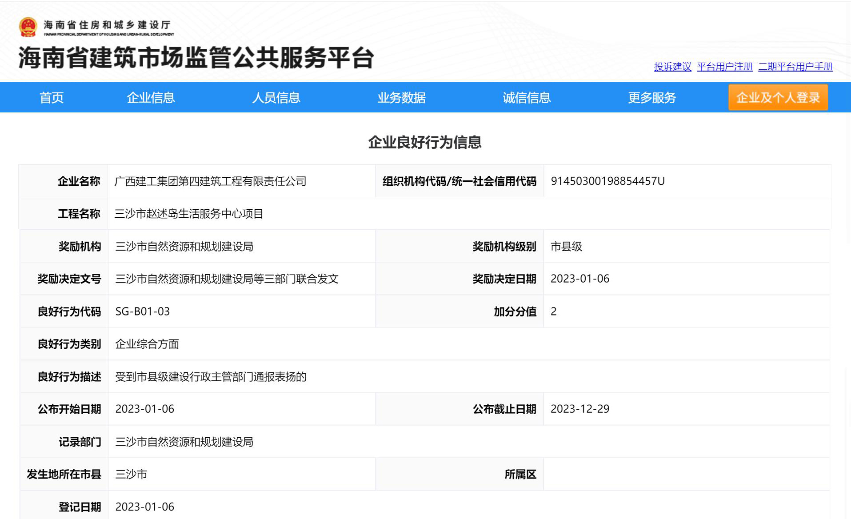Screen dimensions: 851x519
Task: Click the project name 三沙市赵述岛生活服务中心项目
Action: coord(189,214)
